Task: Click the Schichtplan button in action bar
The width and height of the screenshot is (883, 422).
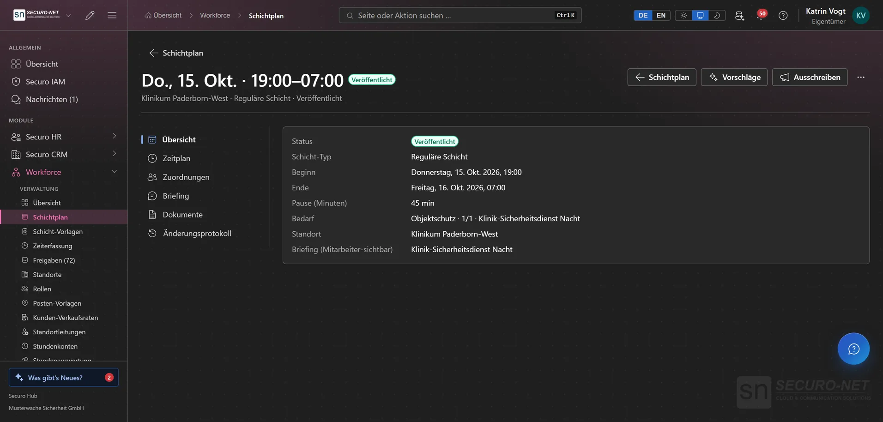Action: pyautogui.click(x=662, y=77)
